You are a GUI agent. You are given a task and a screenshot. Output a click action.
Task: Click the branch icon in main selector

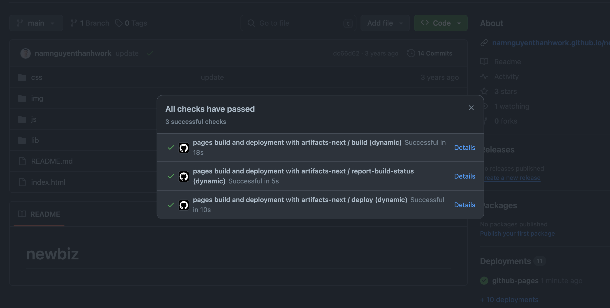coord(20,23)
